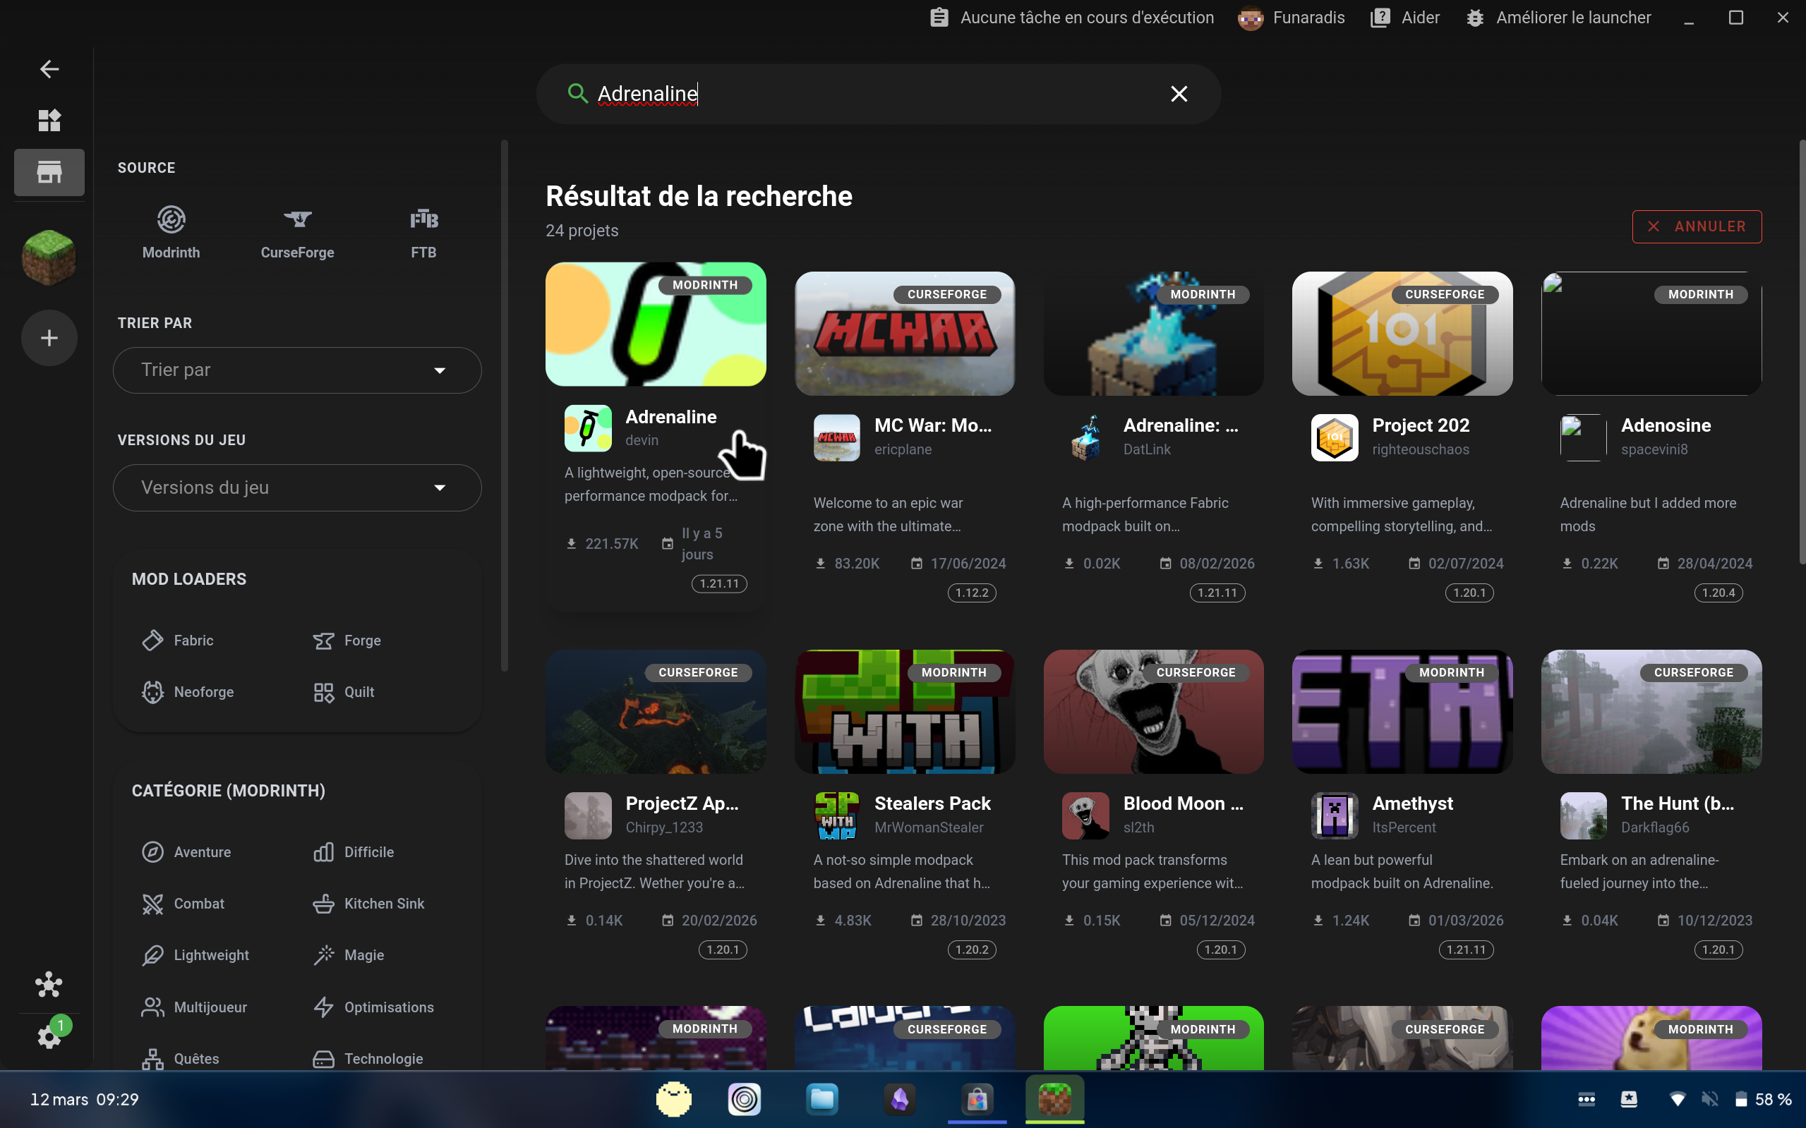Clear the search field with the X icon

point(1179,94)
